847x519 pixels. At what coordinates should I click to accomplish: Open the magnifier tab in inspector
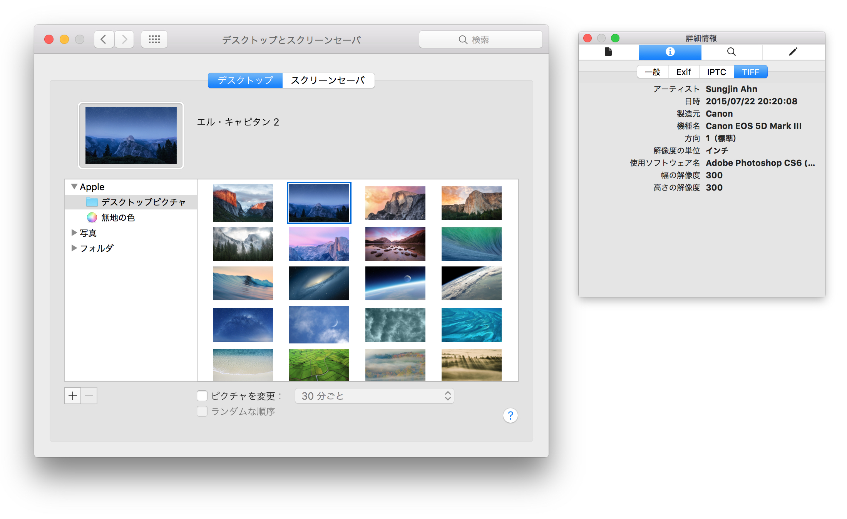(731, 52)
